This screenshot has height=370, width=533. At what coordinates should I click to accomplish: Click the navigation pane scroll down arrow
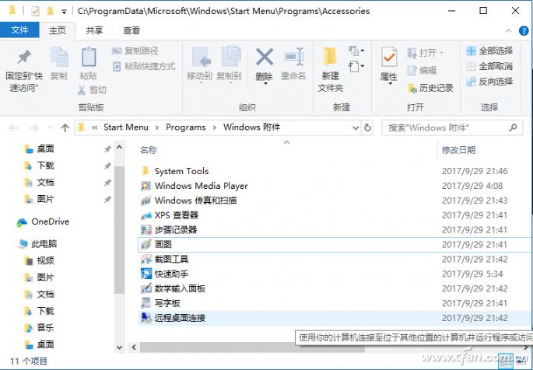(x=119, y=347)
